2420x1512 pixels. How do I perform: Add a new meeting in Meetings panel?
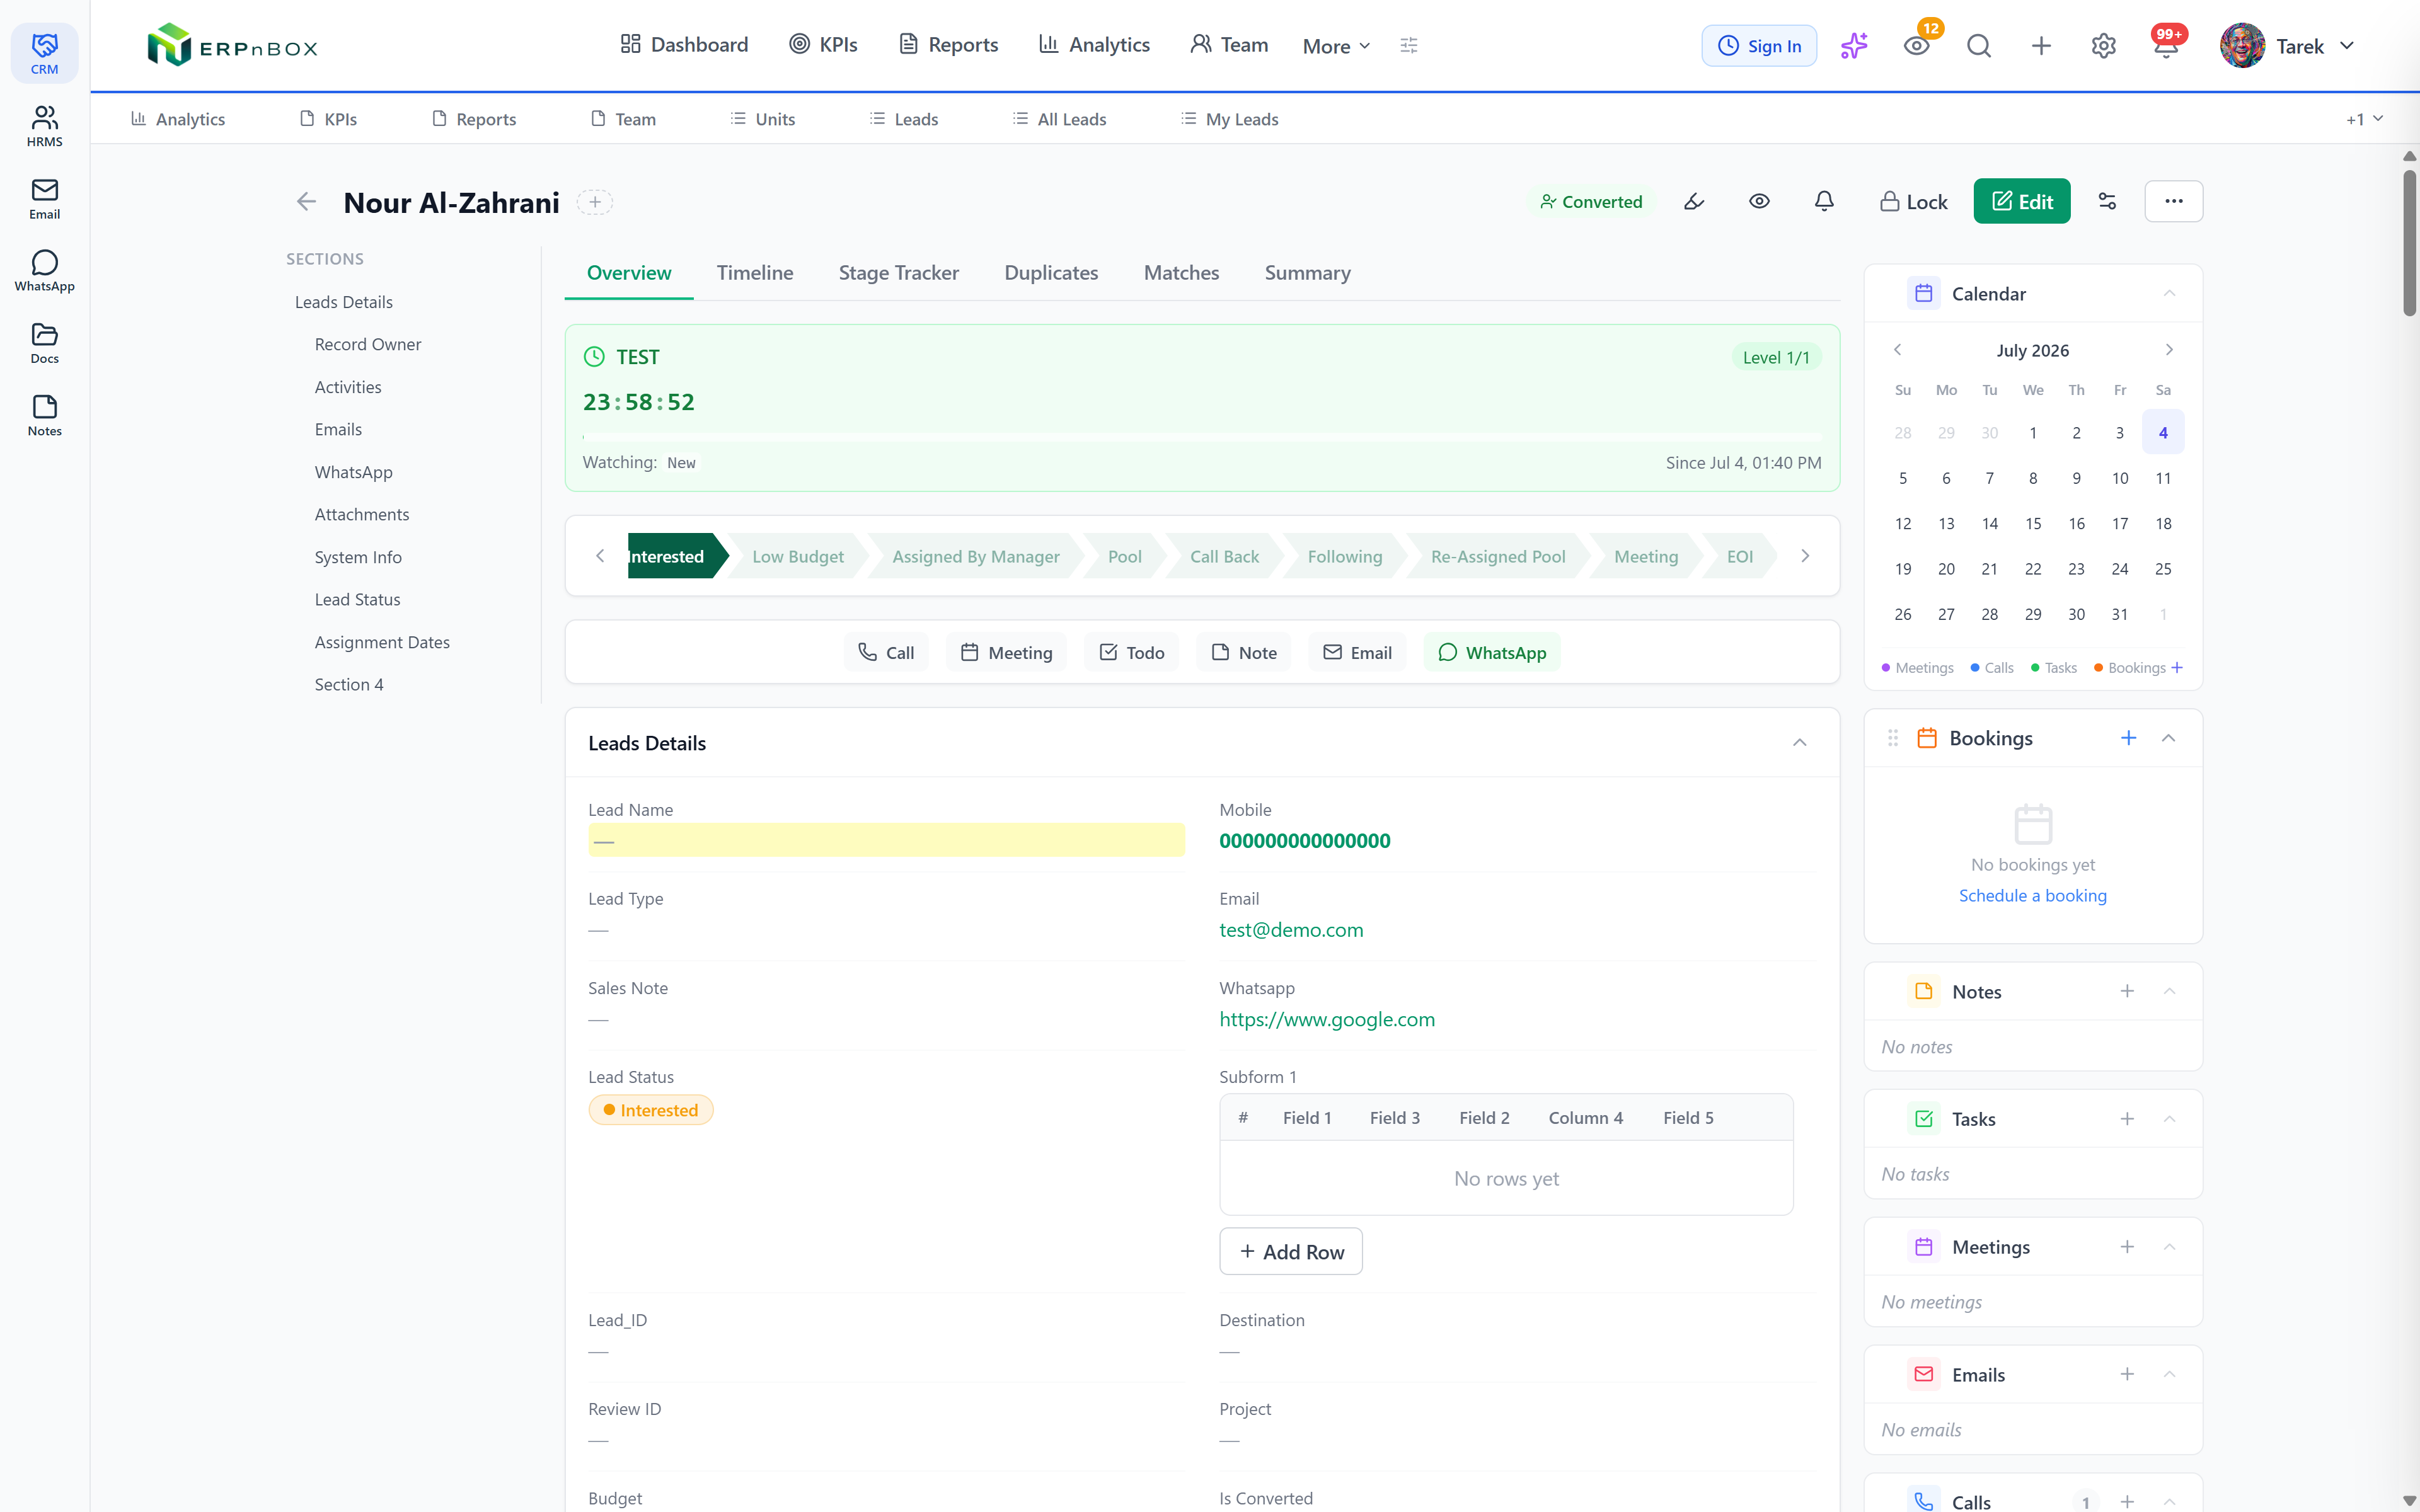(x=2127, y=1247)
